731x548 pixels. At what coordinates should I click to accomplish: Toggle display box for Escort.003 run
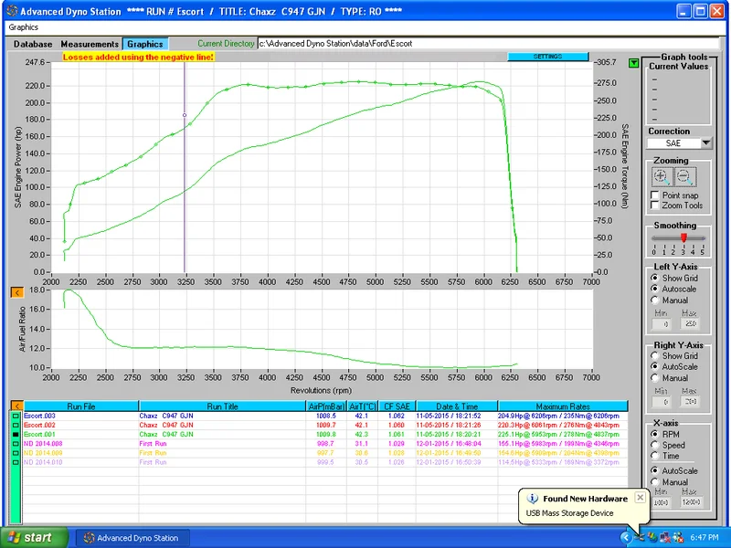tap(16, 416)
